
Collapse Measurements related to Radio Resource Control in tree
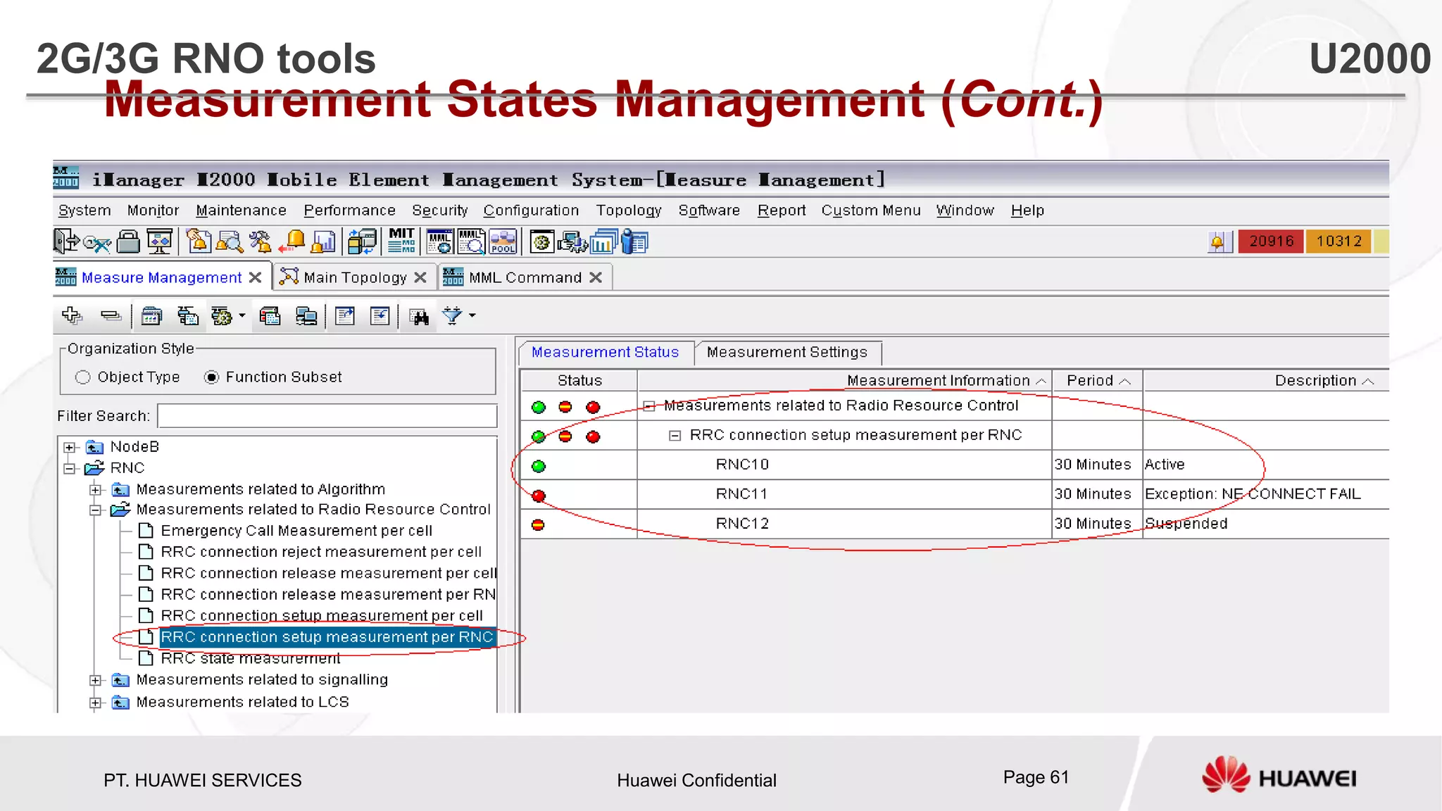pyautogui.click(x=96, y=510)
